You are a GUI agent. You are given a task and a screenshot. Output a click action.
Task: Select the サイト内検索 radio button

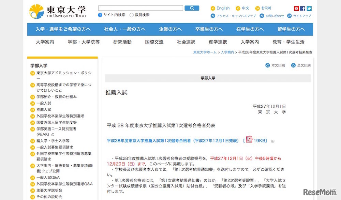[100, 15]
